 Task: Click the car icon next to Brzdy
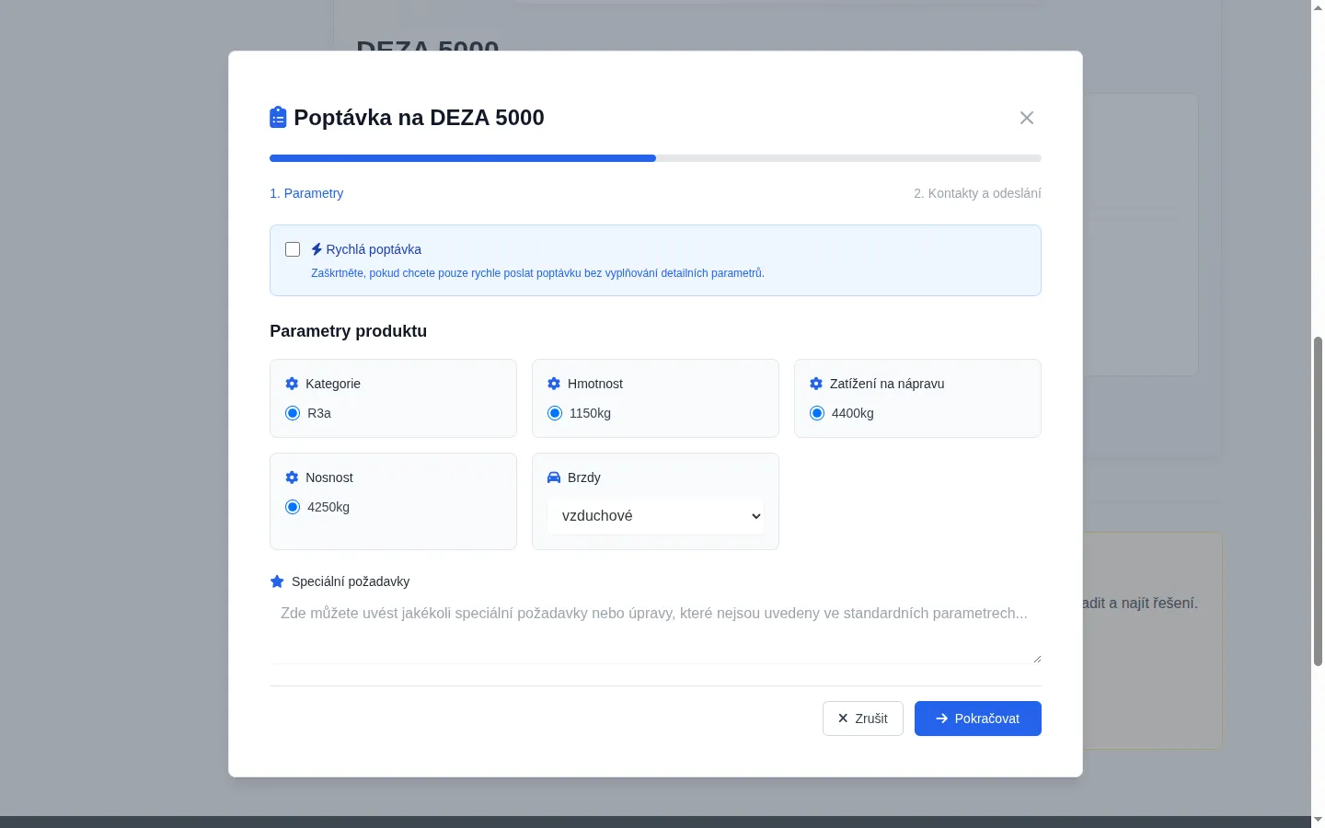(554, 477)
